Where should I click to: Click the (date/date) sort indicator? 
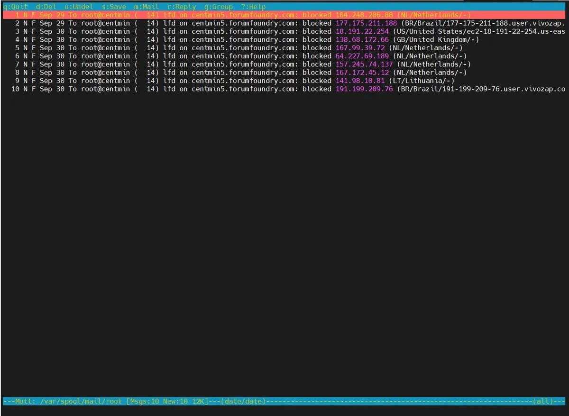(x=243, y=401)
